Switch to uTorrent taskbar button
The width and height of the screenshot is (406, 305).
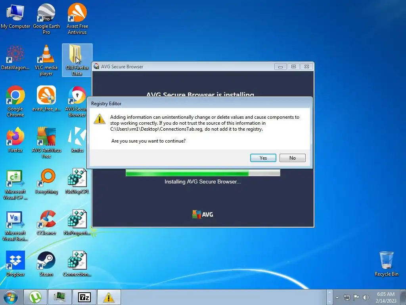35,297
